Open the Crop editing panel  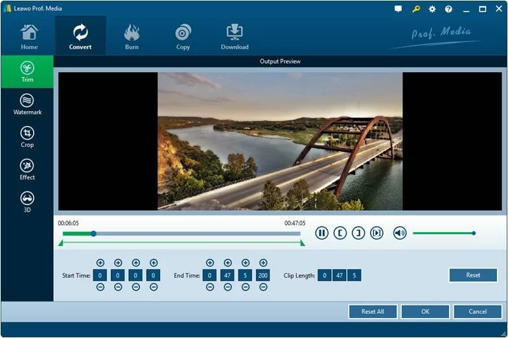(27, 137)
